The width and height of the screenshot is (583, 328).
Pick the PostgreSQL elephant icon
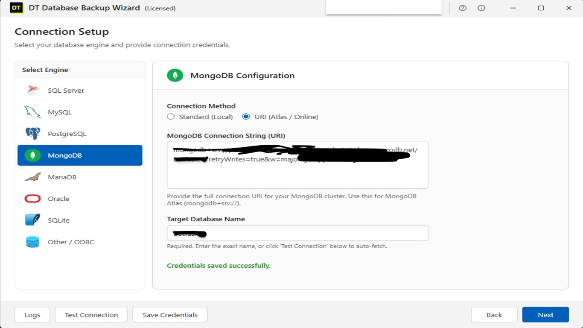(32, 134)
